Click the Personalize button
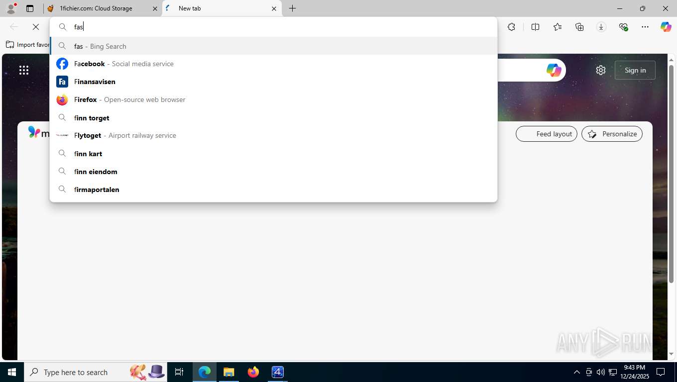The height and width of the screenshot is (382, 677). pyautogui.click(x=612, y=134)
